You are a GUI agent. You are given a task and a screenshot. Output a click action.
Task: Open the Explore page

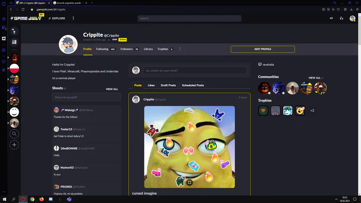coord(57,18)
